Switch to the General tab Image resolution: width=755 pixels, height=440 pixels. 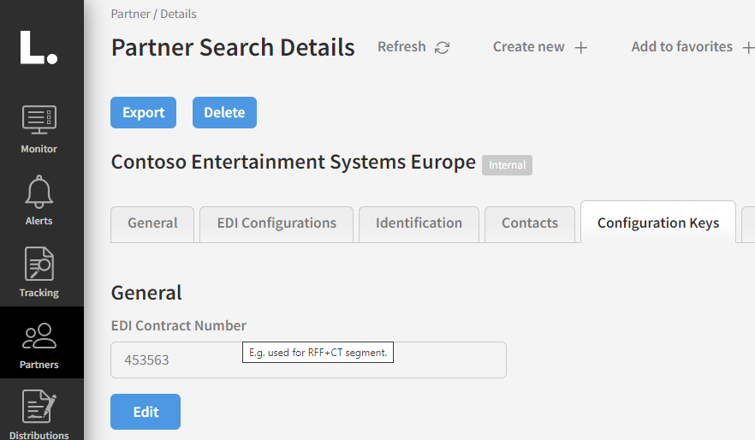(152, 223)
